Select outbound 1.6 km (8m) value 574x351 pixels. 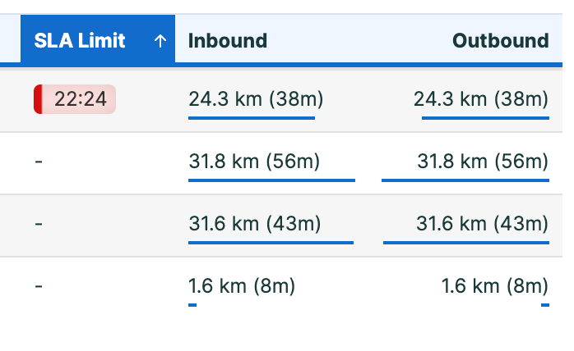tap(495, 285)
